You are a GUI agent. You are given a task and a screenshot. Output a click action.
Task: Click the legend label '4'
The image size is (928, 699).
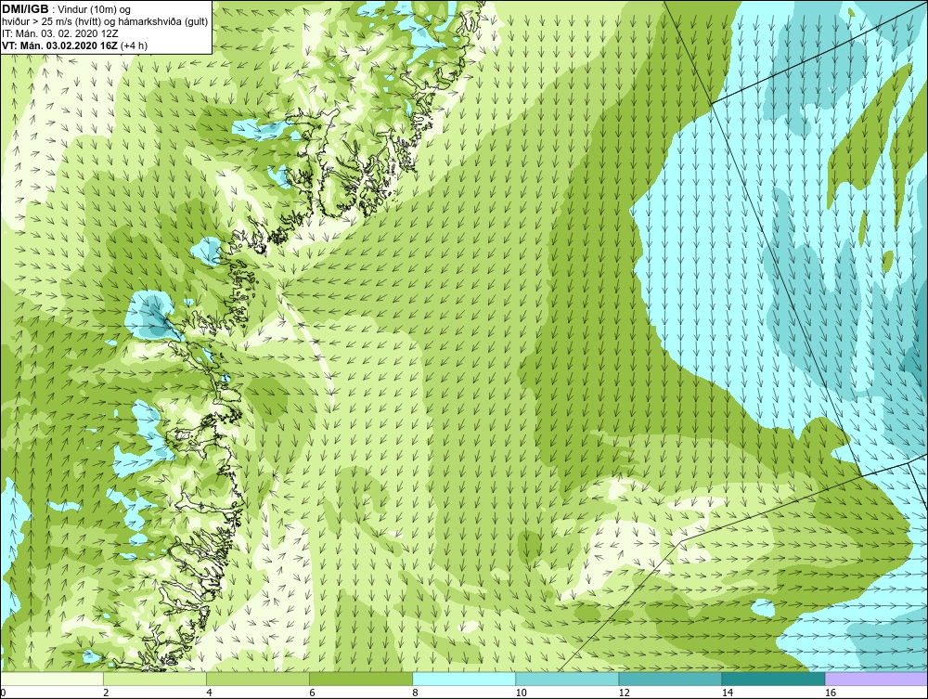209,693
